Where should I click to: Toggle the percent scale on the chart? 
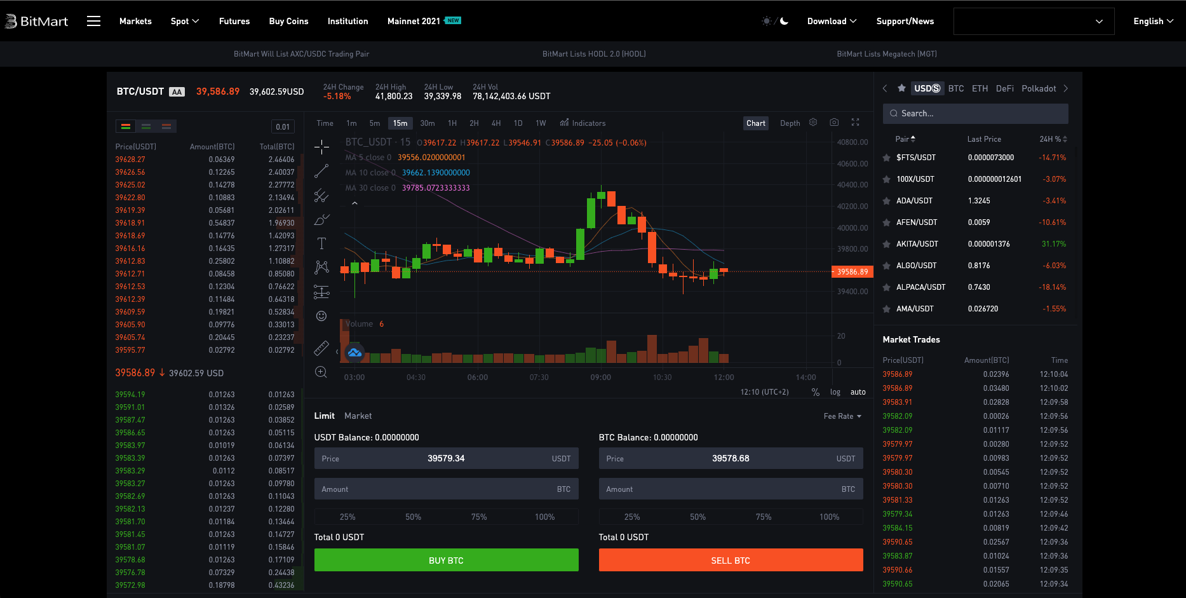(x=816, y=392)
